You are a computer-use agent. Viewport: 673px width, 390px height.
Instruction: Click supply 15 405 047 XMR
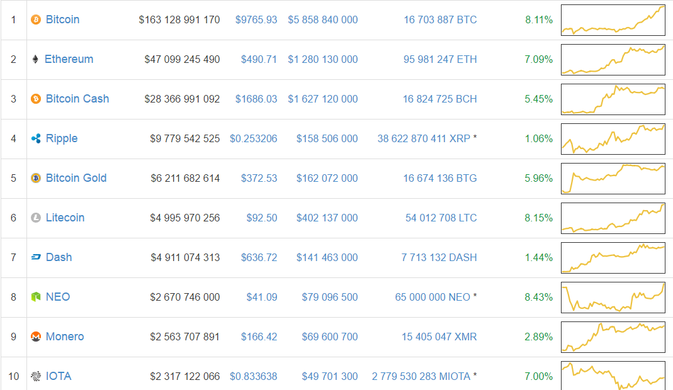coord(439,337)
